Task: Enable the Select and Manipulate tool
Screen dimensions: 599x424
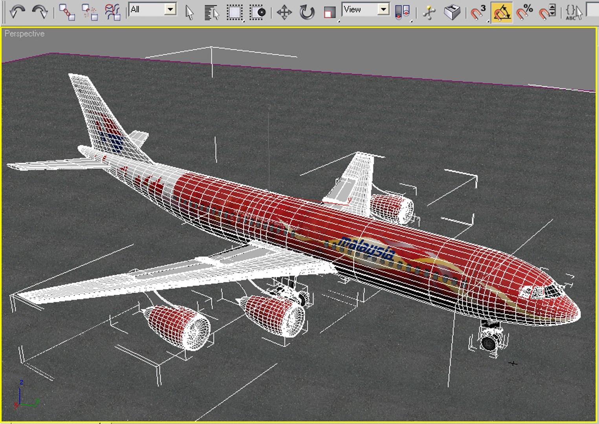Action: coord(429,12)
